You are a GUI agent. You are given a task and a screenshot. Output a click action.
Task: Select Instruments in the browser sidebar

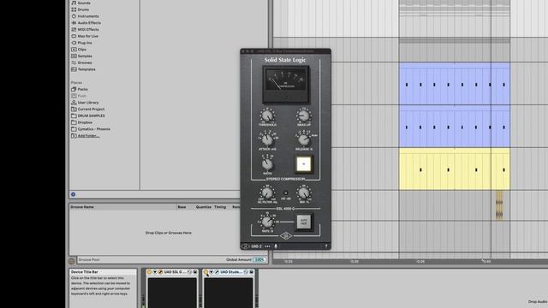(x=88, y=16)
